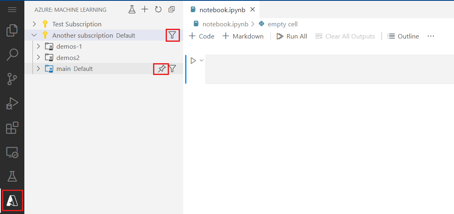
Task: Click Clear All Outputs
Action: tap(345, 36)
